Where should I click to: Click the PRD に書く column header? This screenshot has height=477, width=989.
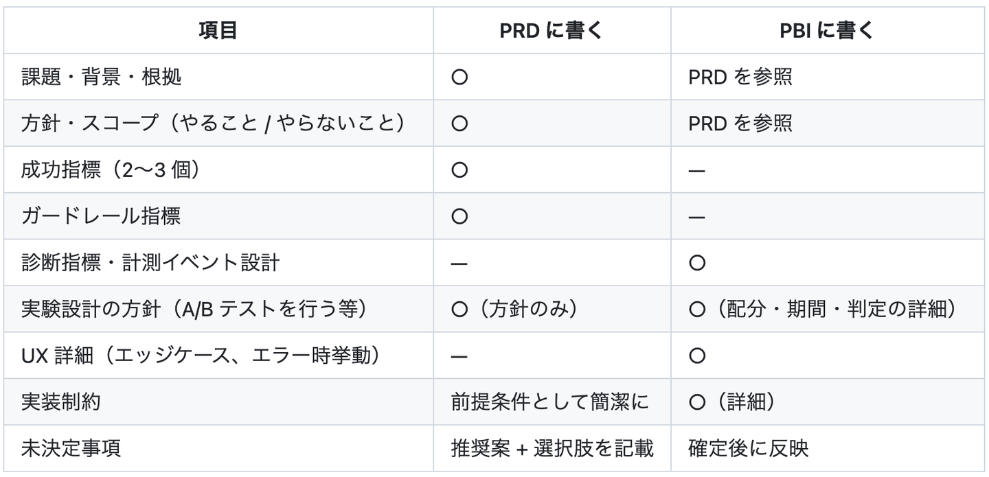point(551,31)
